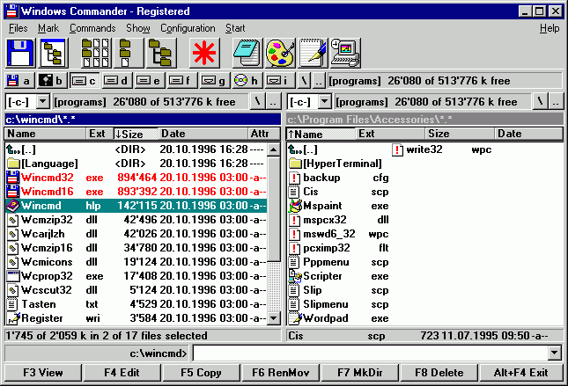Click Alt+F4 Exit button

pyautogui.click(x=521, y=373)
